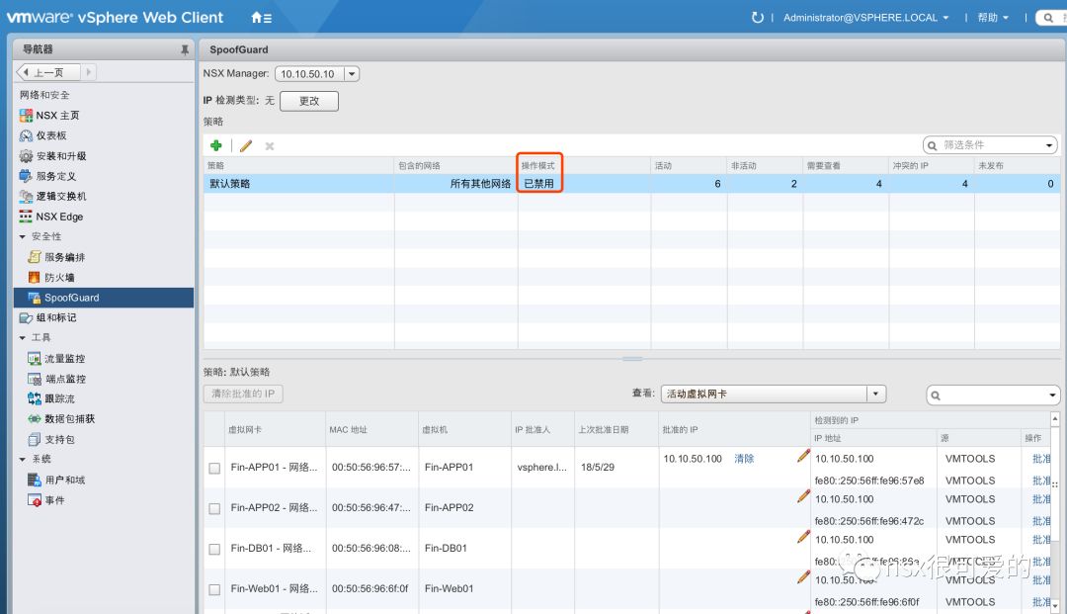This screenshot has height=614, width=1067.
Task: Click scroll up arrow in vNIC table
Action: [x=1055, y=418]
